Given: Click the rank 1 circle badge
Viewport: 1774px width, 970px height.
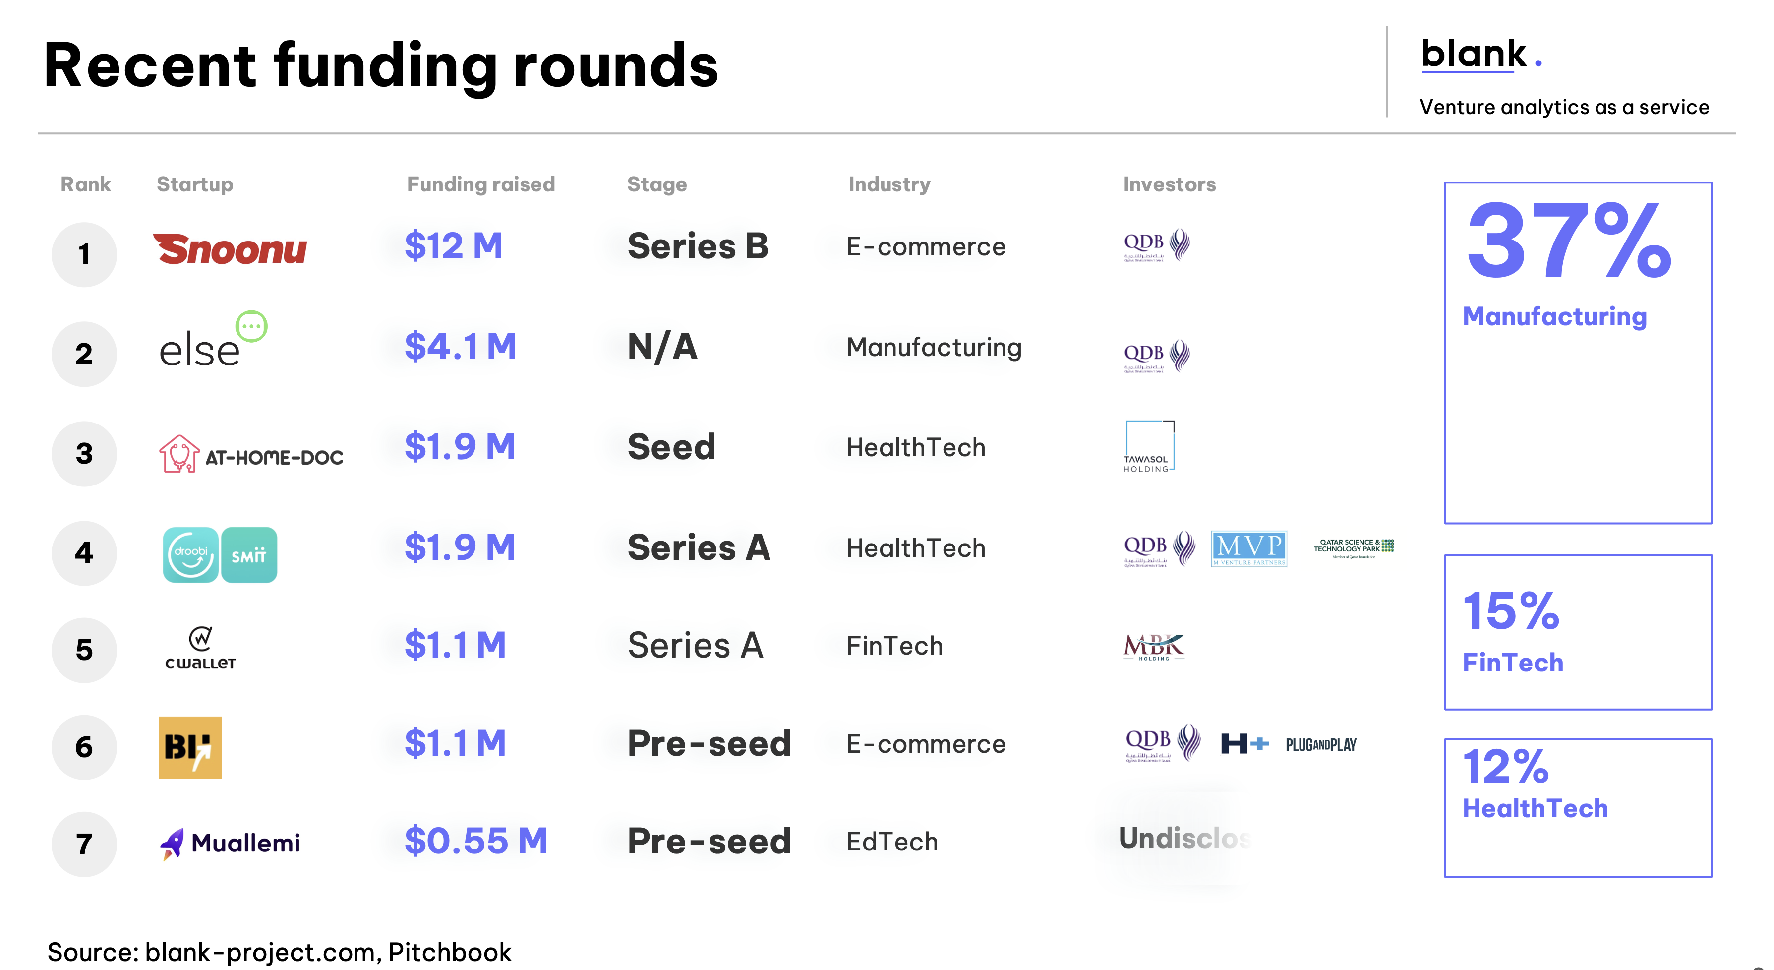Looking at the screenshot, I should [x=84, y=254].
